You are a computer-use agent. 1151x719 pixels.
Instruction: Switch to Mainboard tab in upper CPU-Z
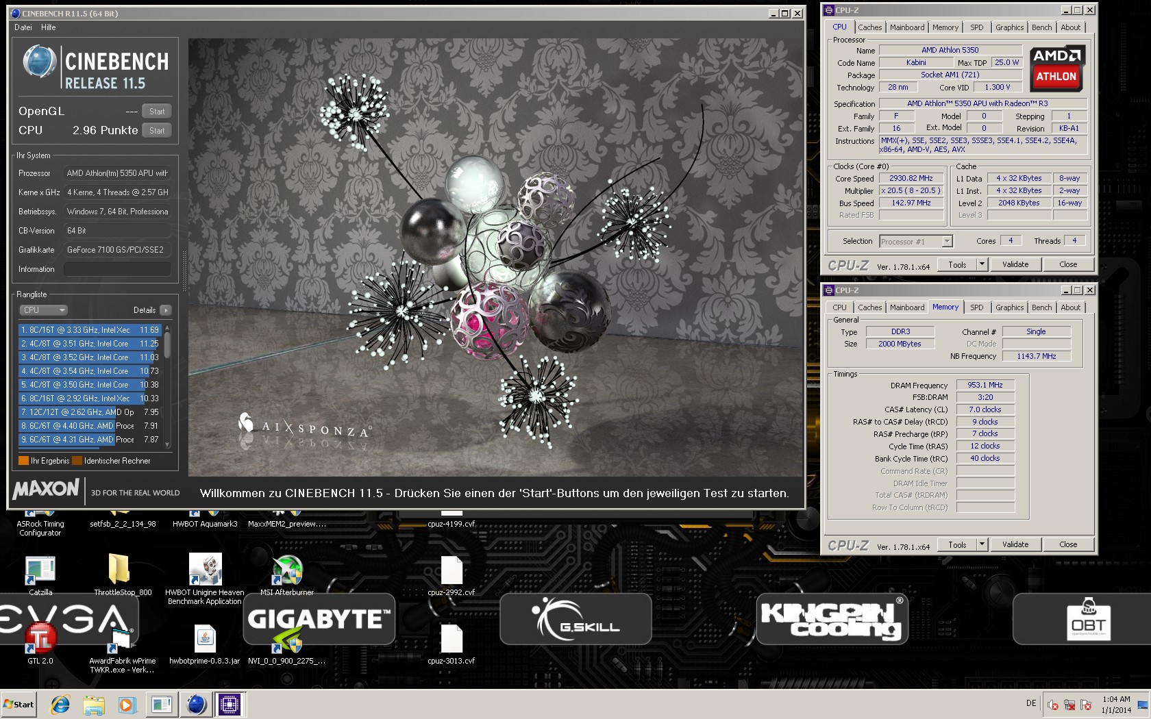(x=907, y=27)
